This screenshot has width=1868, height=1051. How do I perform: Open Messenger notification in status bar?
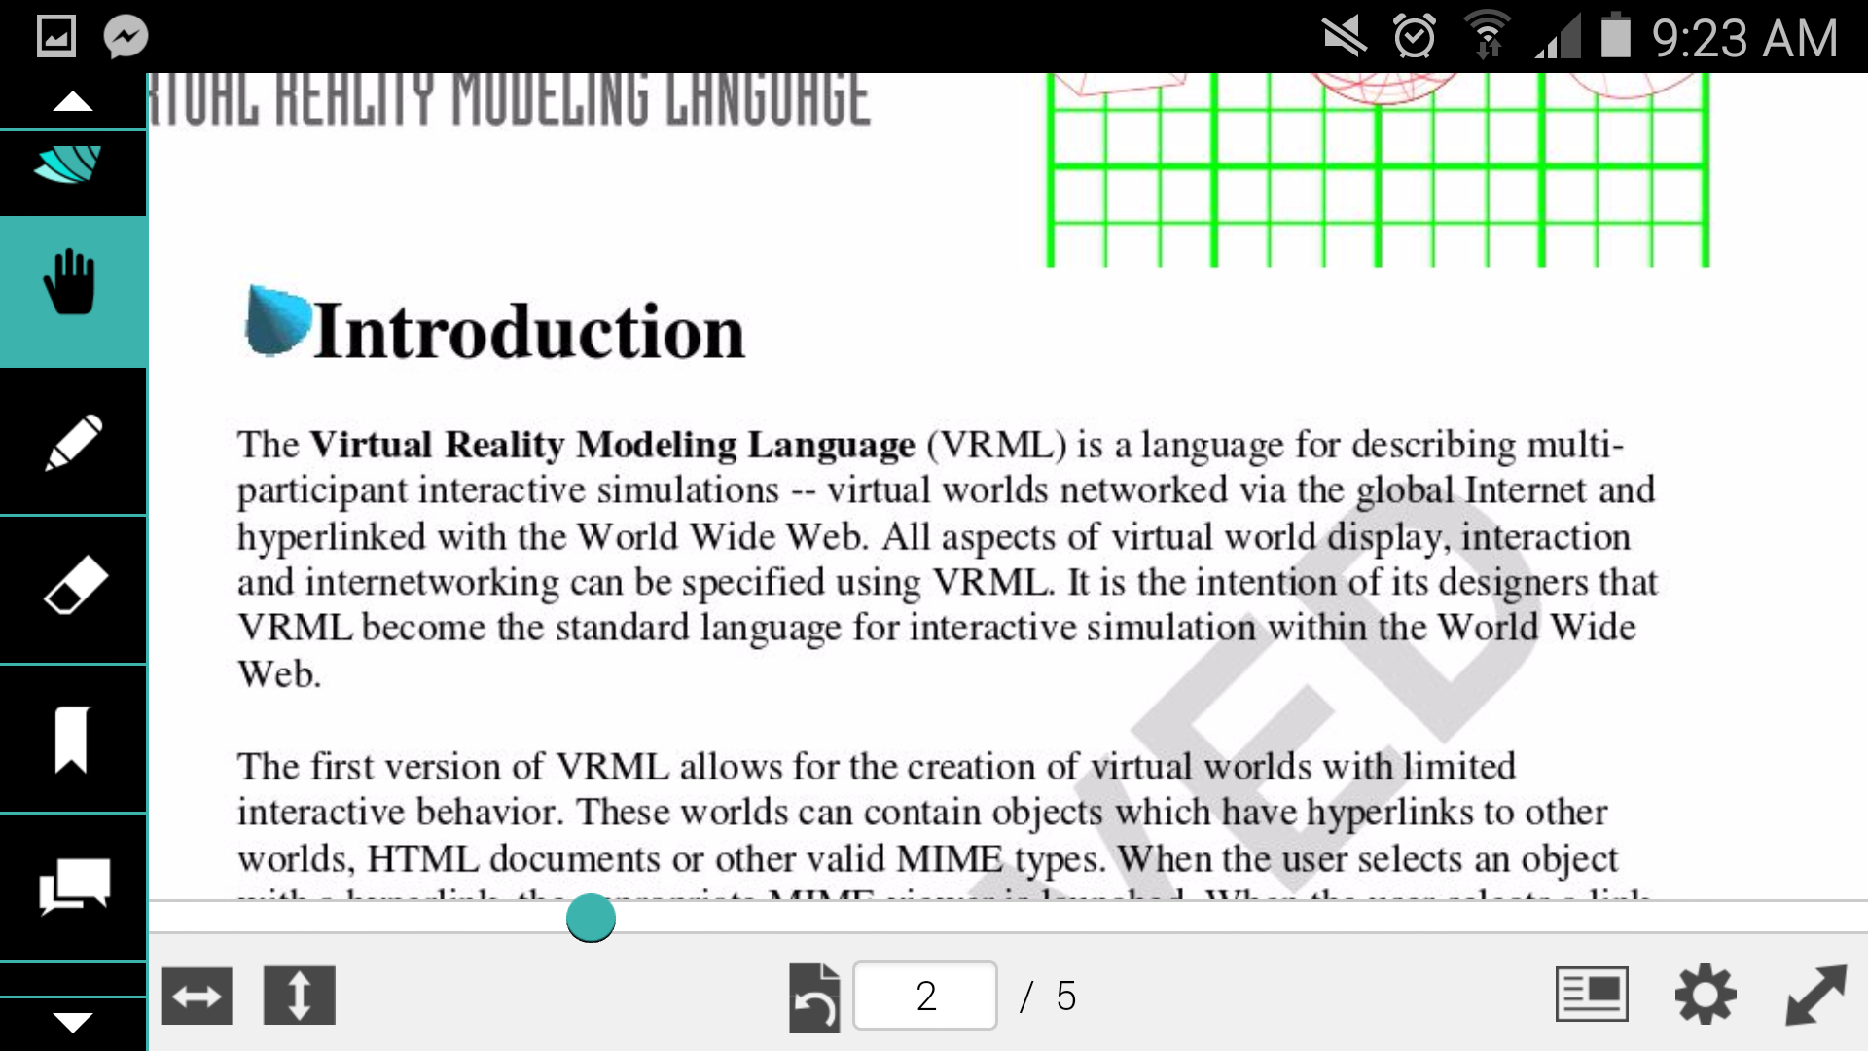(126, 37)
